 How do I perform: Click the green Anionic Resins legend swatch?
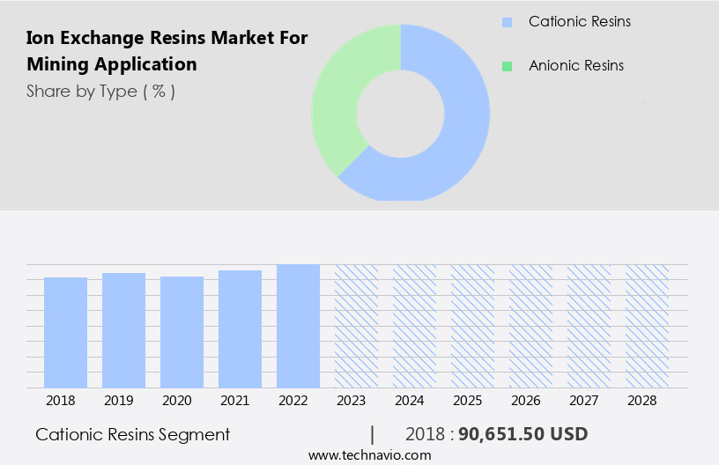pyautogui.click(x=506, y=66)
